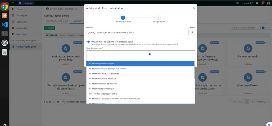Open the Parecer assinado card options menu
The height and width of the screenshot is (126, 272).
coord(267,43)
